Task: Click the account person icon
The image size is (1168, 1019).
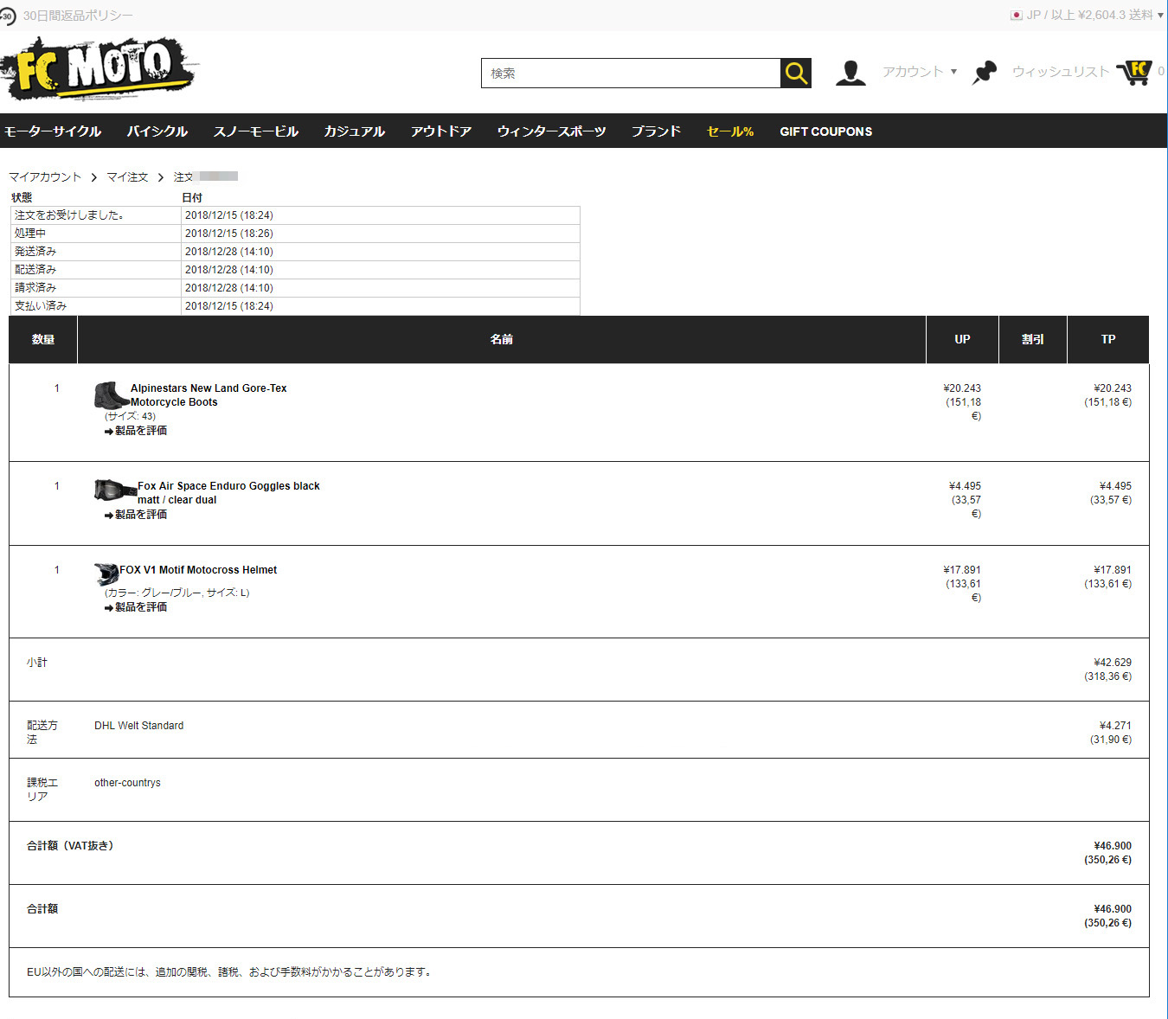Action: point(850,73)
